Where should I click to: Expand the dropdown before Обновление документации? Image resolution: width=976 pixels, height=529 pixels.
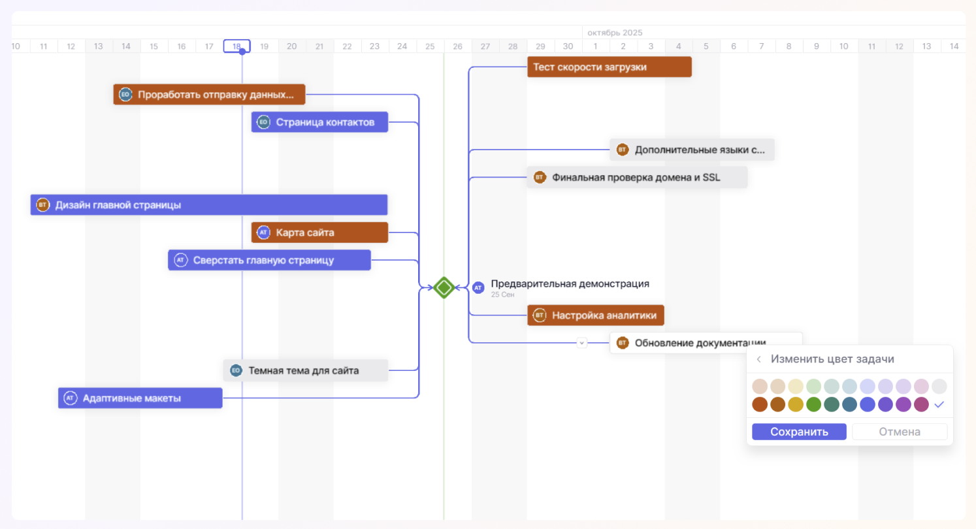(x=581, y=342)
